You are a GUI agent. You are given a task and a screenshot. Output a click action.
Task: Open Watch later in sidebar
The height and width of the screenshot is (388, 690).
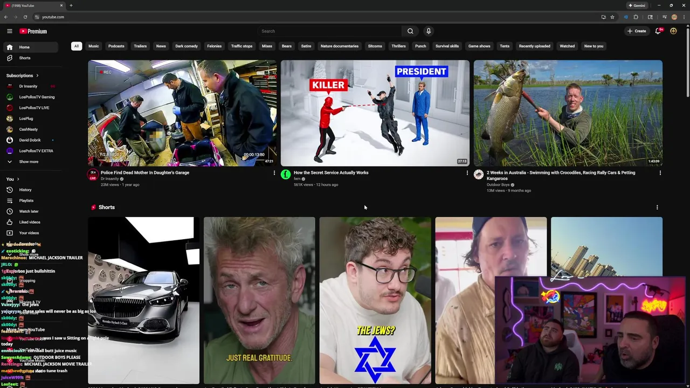coord(31,211)
